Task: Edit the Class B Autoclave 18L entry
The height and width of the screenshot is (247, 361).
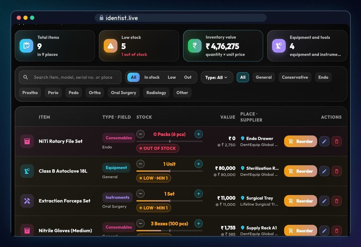Action: (x=324, y=171)
